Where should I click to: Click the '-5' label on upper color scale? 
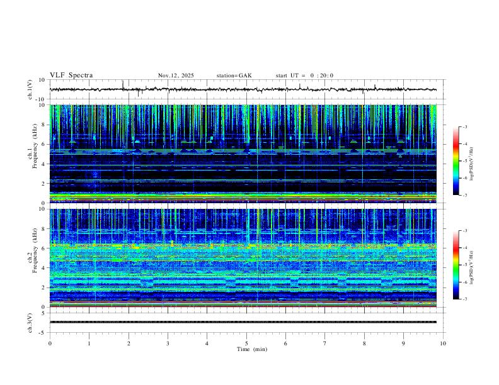click(x=464, y=161)
